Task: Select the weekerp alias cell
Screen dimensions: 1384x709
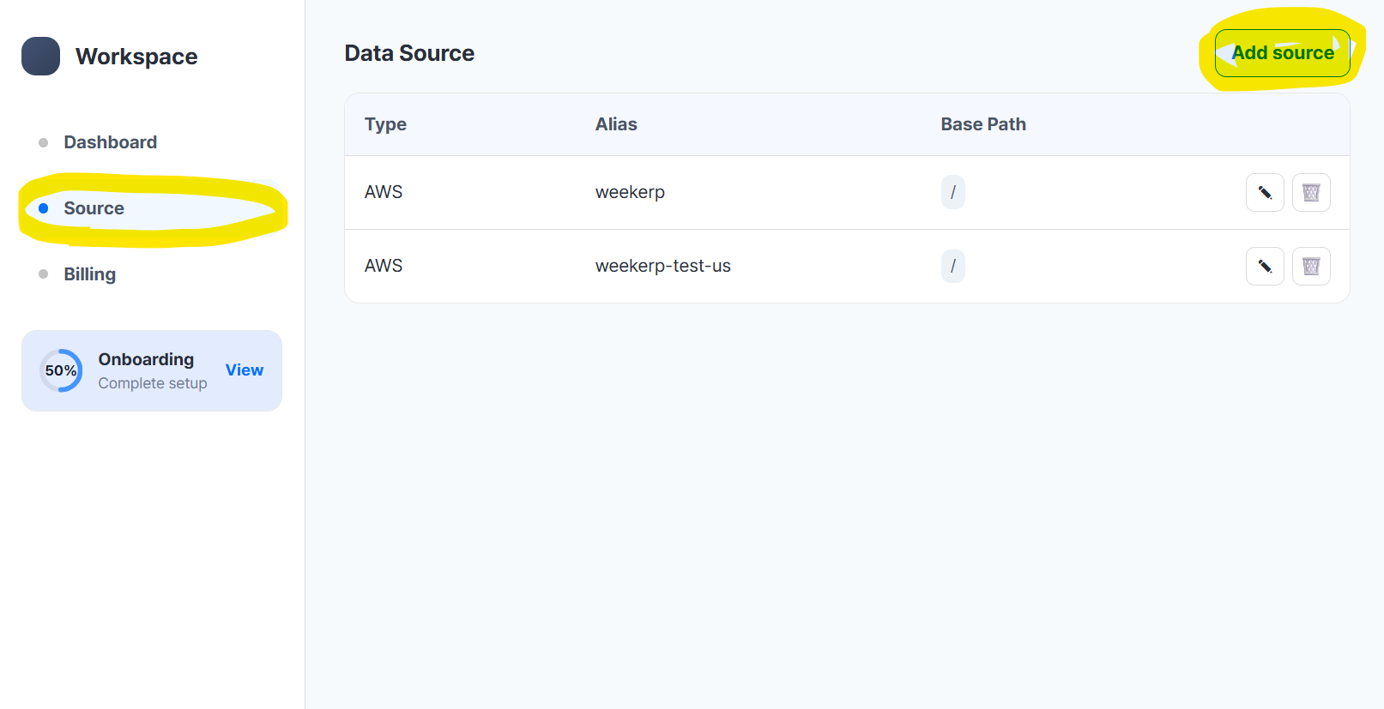Action: pos(630,192)
